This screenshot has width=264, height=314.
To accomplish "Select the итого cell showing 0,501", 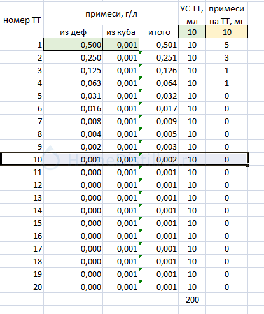I will [x=159, y=45].
